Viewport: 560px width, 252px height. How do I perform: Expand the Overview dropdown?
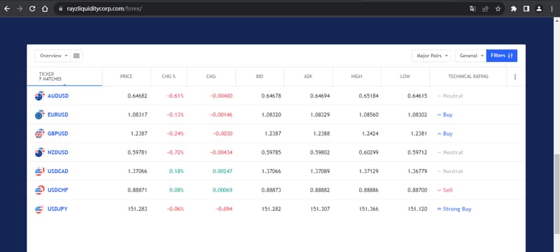point(53,56)
